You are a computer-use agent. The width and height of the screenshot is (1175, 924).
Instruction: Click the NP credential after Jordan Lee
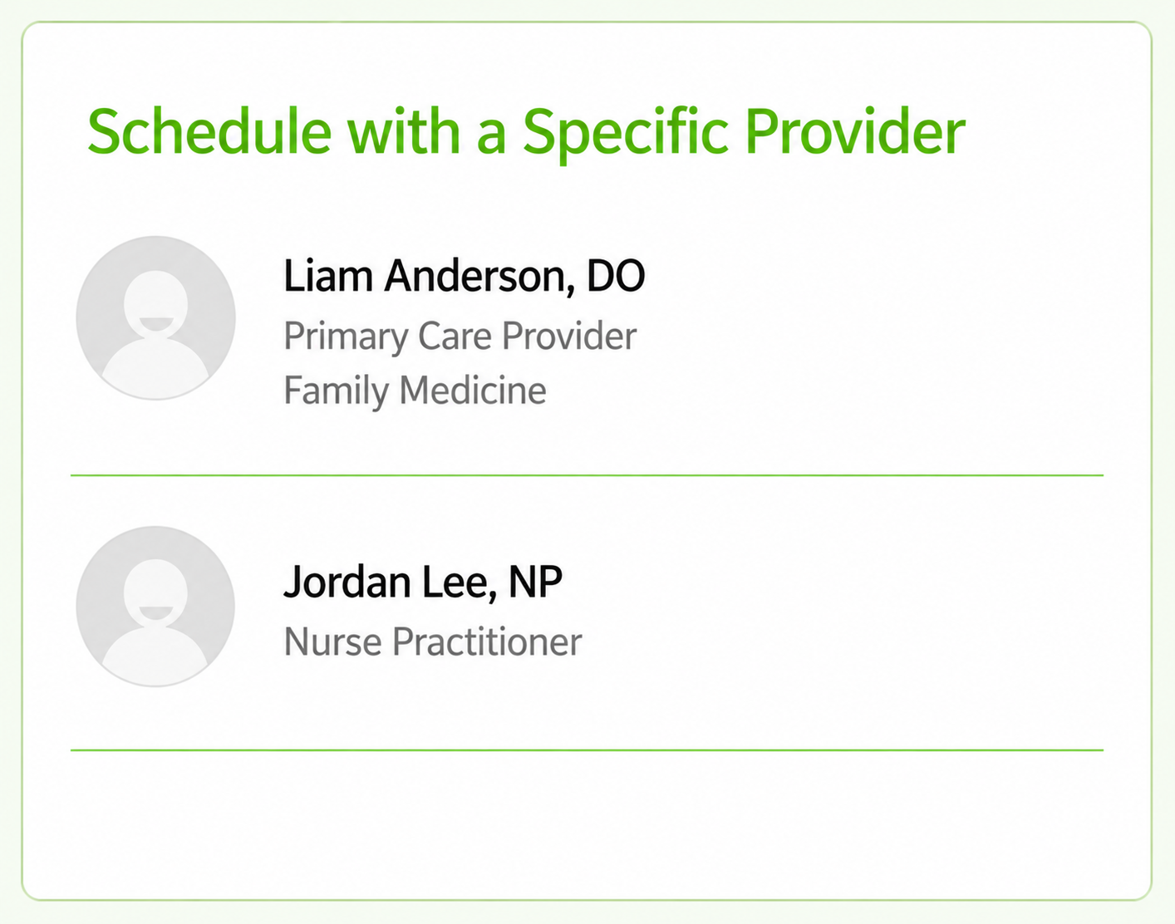[535, 582]
